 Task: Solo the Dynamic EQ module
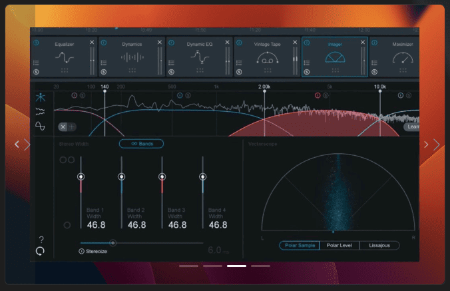point(171,72)
